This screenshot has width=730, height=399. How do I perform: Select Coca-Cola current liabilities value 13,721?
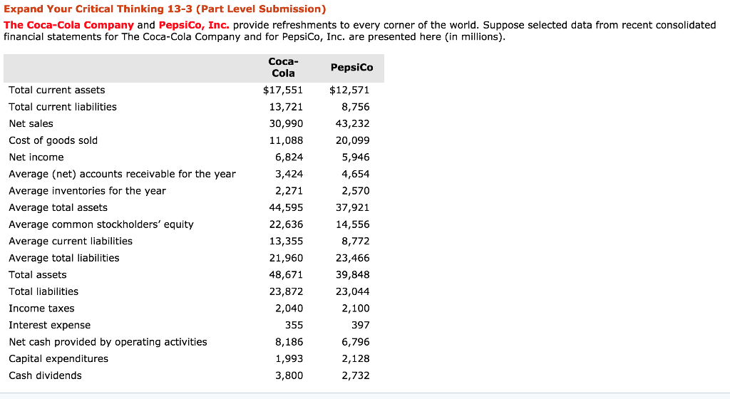coord(286,107)
